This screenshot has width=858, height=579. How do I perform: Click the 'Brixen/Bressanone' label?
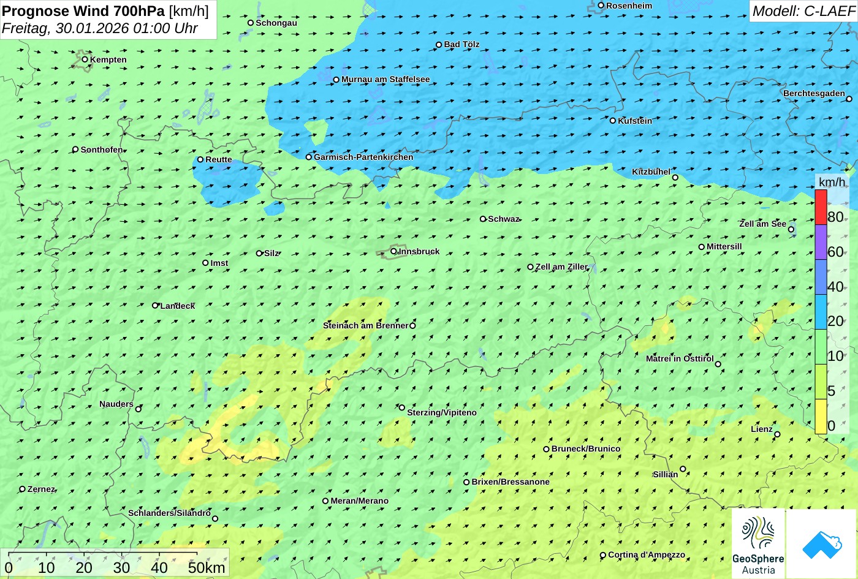pyautogui.click(x=511, y=482)
